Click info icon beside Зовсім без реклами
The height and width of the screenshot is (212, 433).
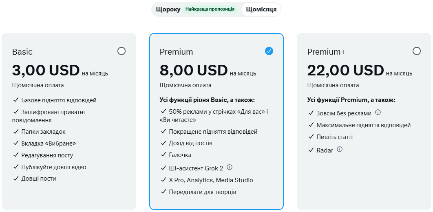click(x=378, y=113)
